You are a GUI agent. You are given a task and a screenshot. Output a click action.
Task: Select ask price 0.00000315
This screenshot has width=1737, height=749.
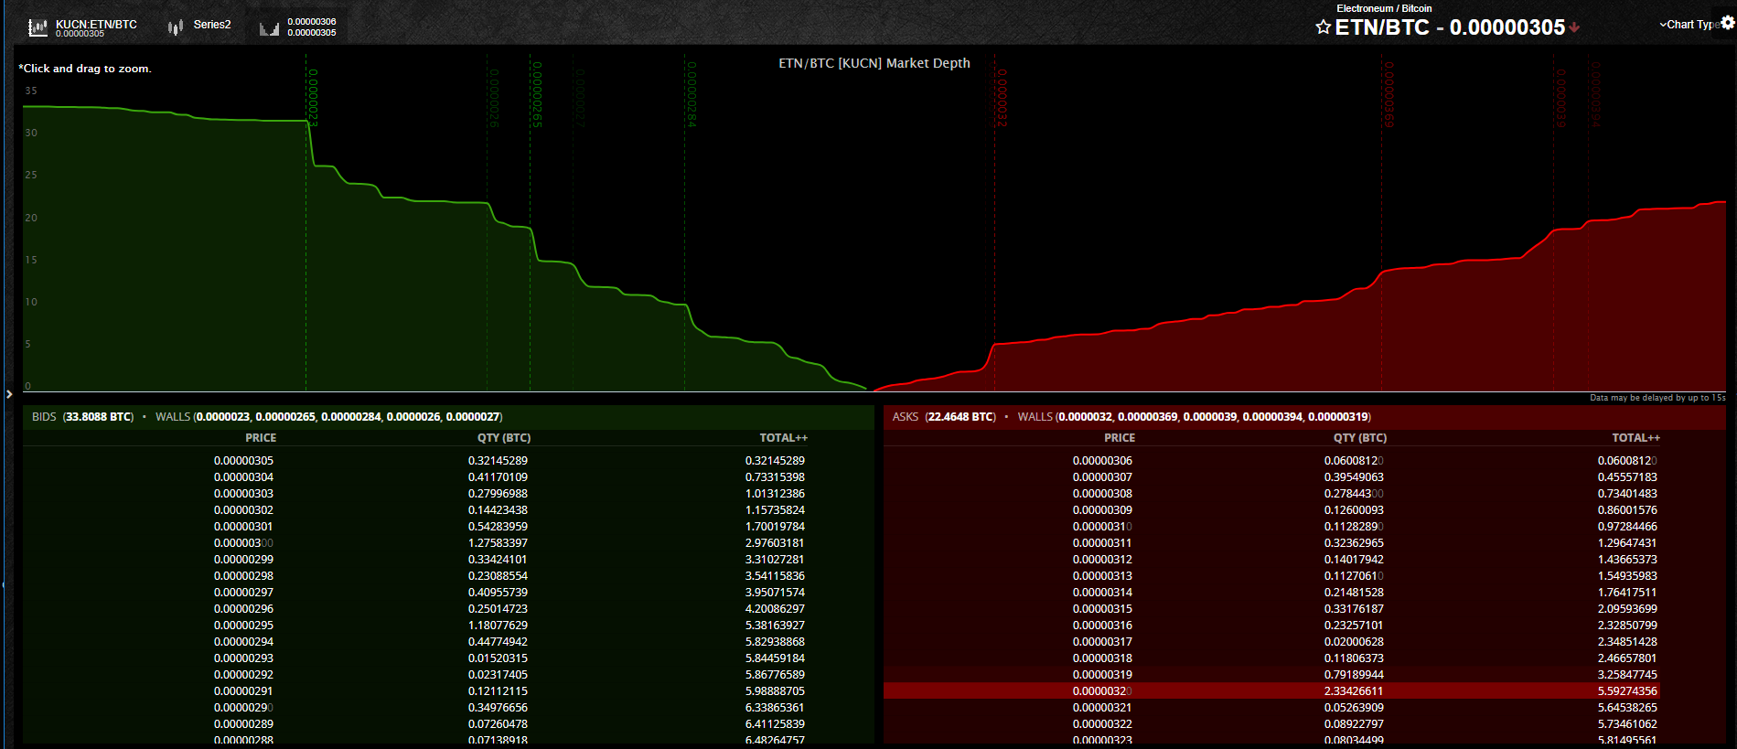1102,609
